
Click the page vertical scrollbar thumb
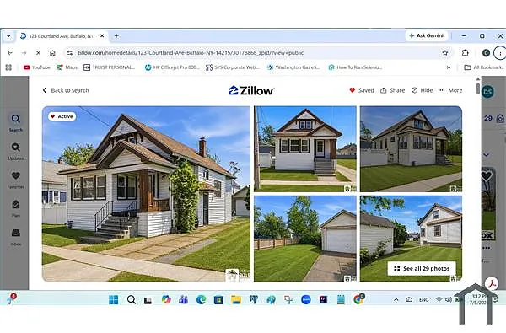(x=478, y=88)
